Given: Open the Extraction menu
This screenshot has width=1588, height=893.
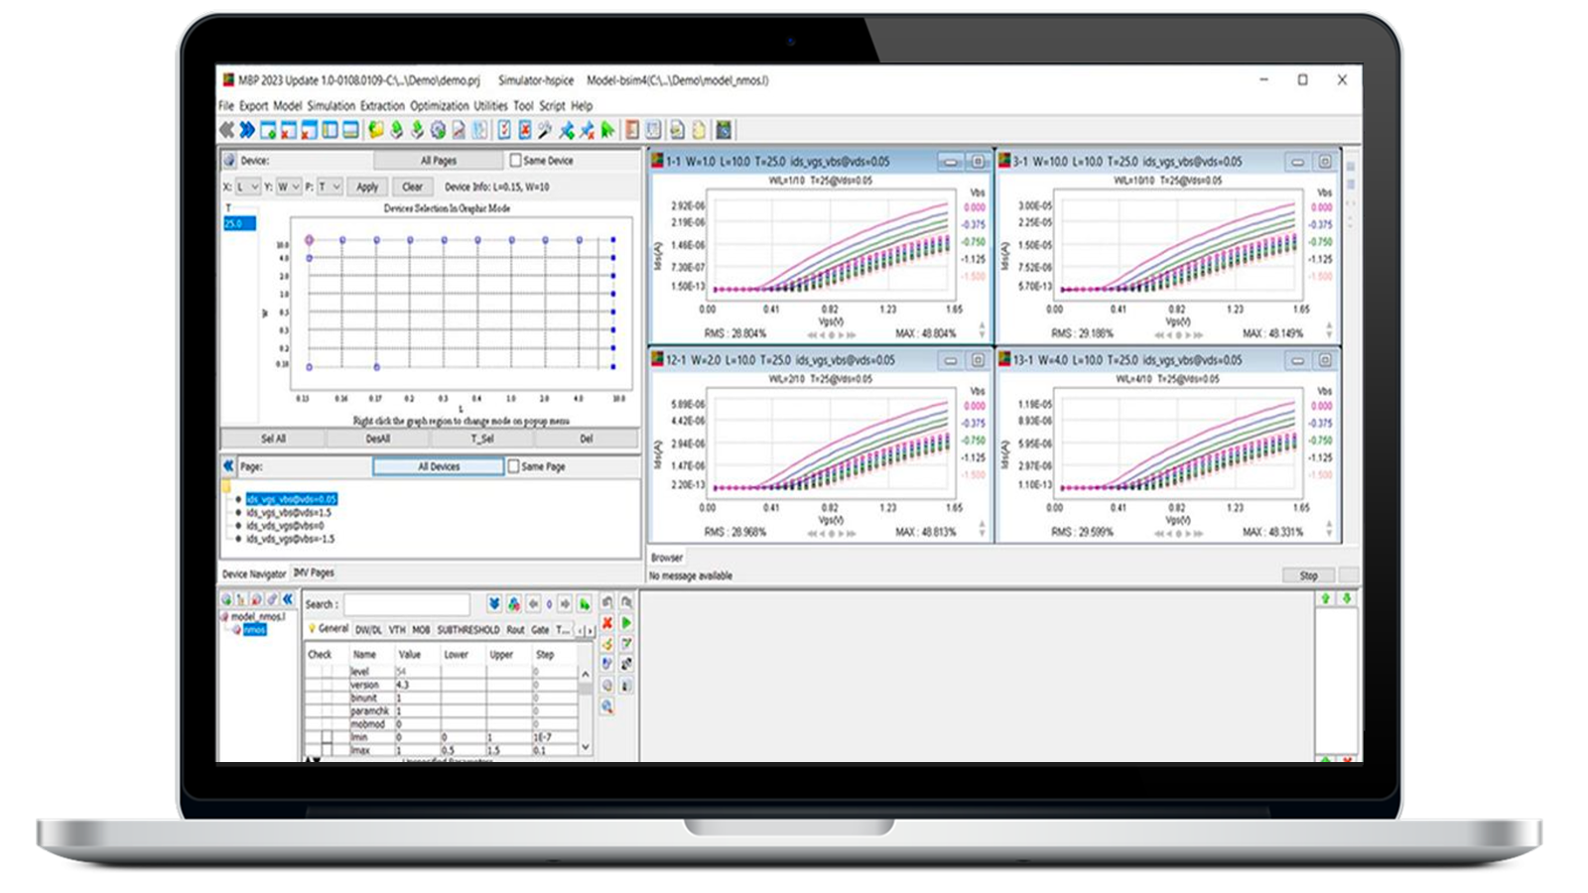Looking at the screenshot, I should click(382, 105).
